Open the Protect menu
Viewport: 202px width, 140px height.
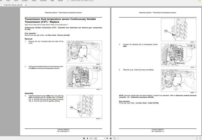25,1
